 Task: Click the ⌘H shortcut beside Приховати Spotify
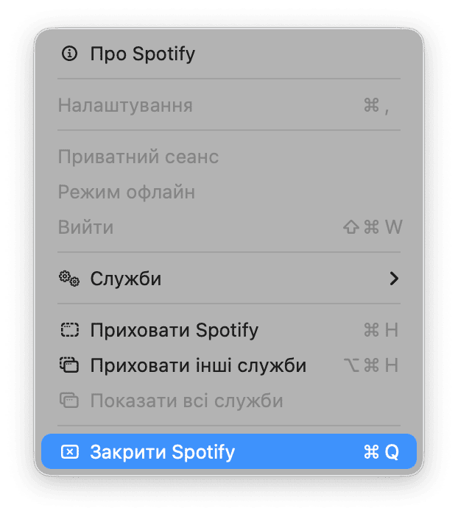(381, 330)
